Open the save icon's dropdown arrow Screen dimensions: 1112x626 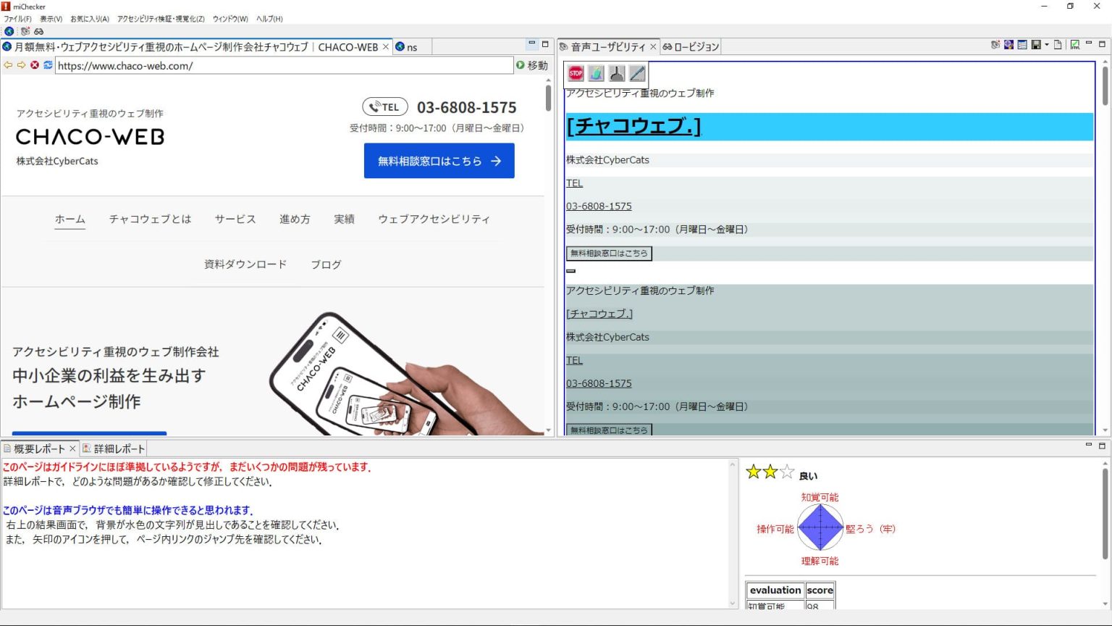(x=1045, y=44)
